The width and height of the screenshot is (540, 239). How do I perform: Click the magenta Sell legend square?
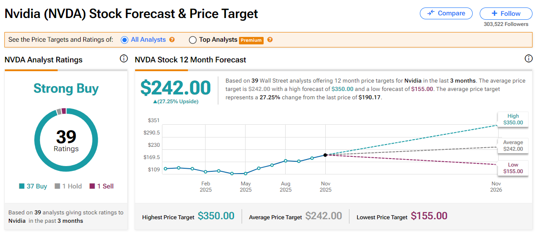pyautogui.click(x=92, y=186)
